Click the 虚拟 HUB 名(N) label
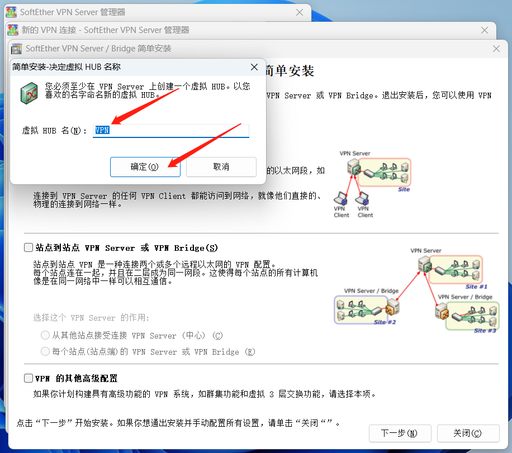Image resolution: width=512 pixels, height=453 pixels. tap(54, 131)
